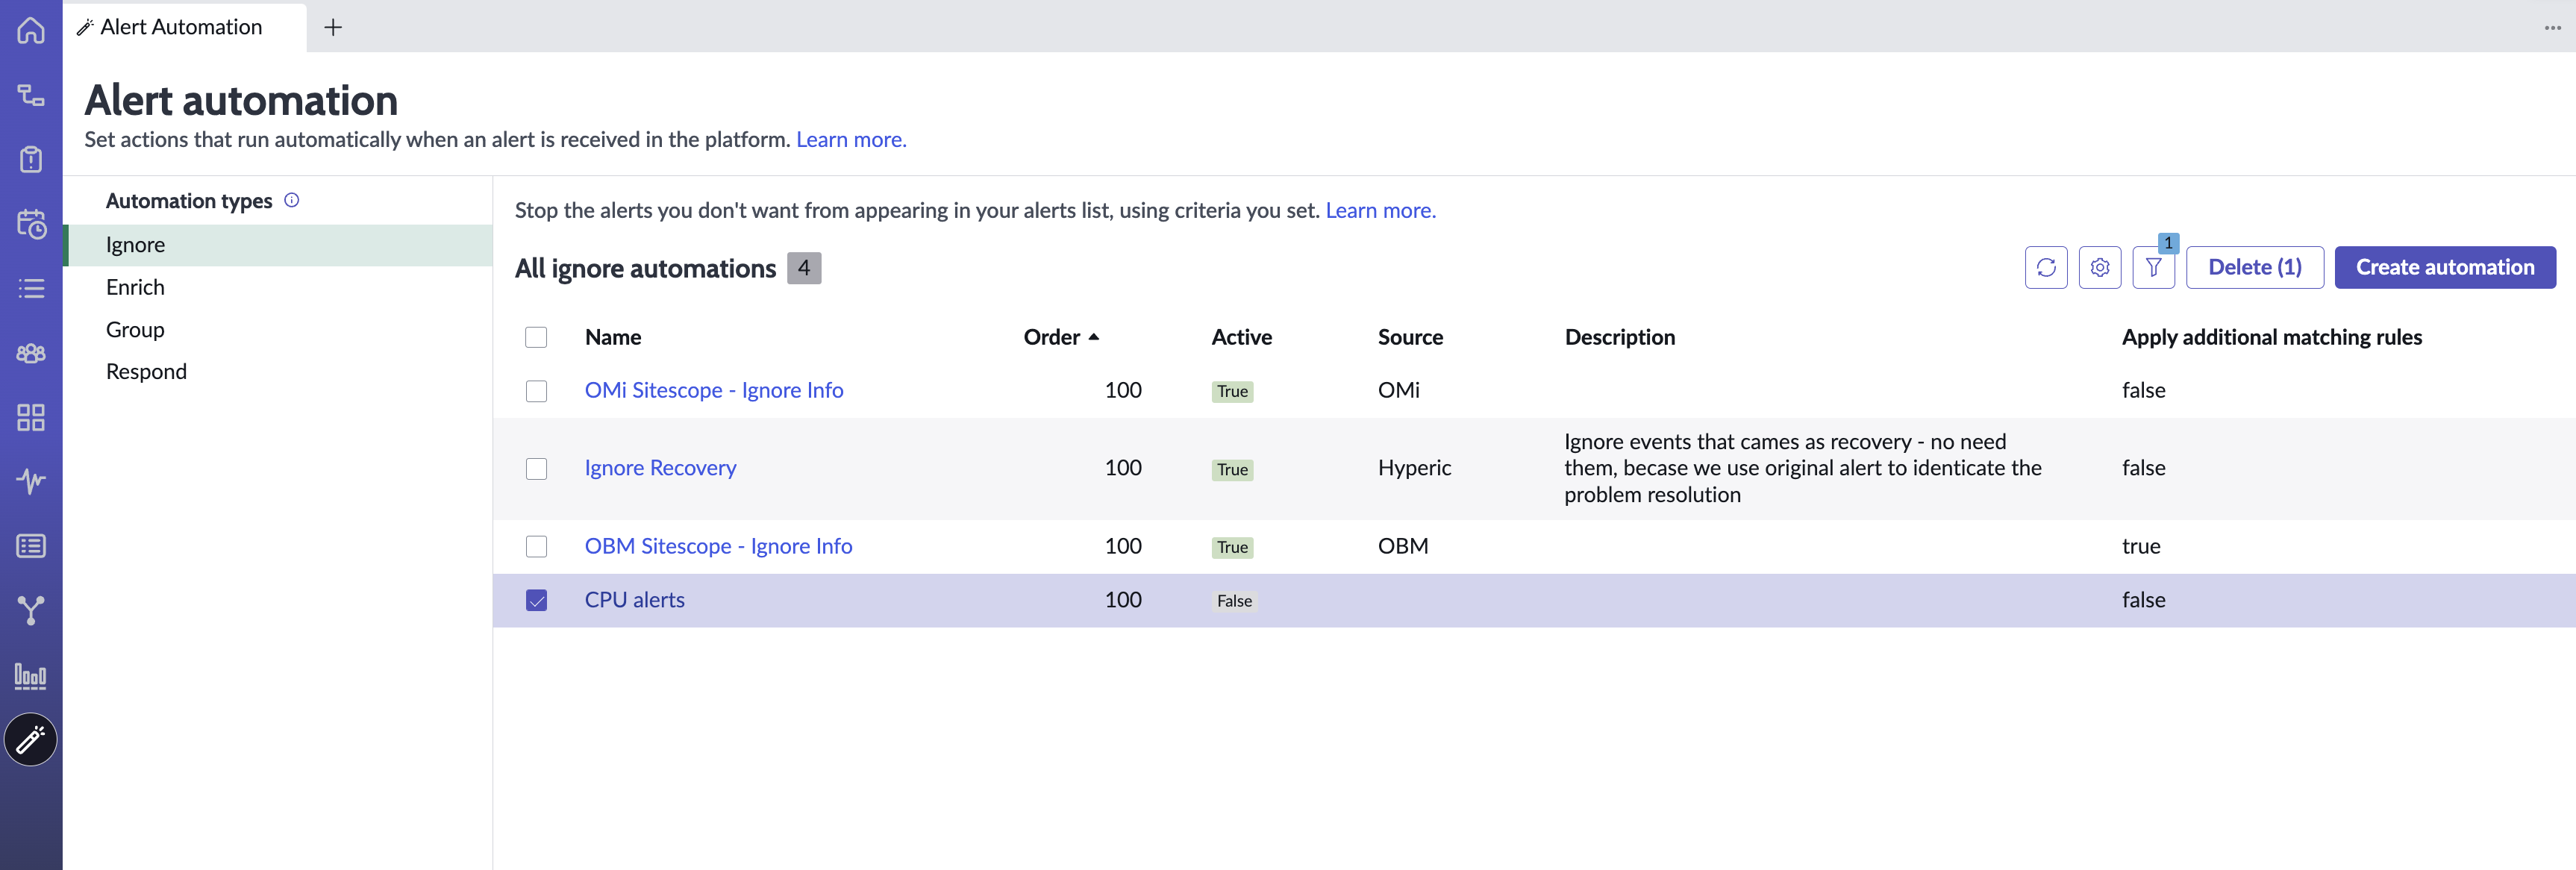This screenshot has width=2576, height=870.
Task: Click the 'true' matching rules value for OBM
Action: (x=2141, y=546)
